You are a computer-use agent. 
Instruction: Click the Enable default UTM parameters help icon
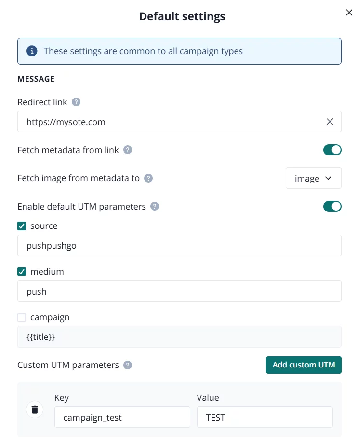[x=154, y=206]
